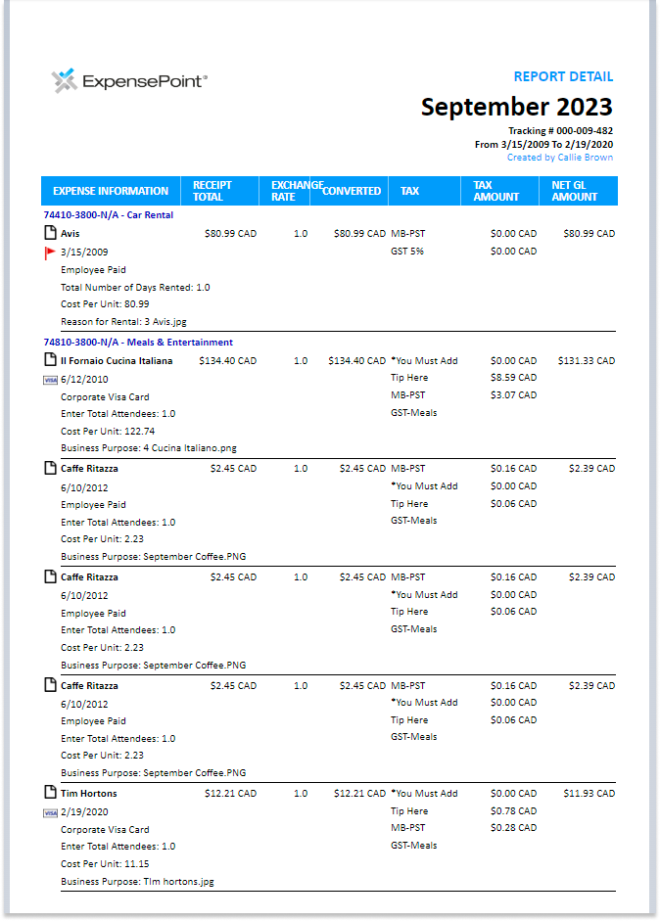This screenshot has width=660, height=921.
Task: Open Business Purpose Tim hortons.jpg attachment
Action: click(137, 881)
